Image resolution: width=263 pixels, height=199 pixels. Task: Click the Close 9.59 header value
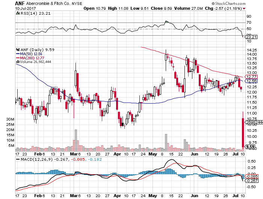pyautogui.click(x=161, y=8)
